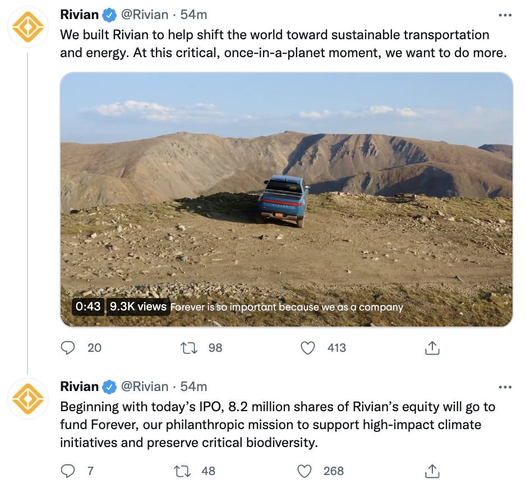The width and height of the screenshot is (526, 484).
Task: Share the second Rivian tweet
Action: tap(432, 471)
